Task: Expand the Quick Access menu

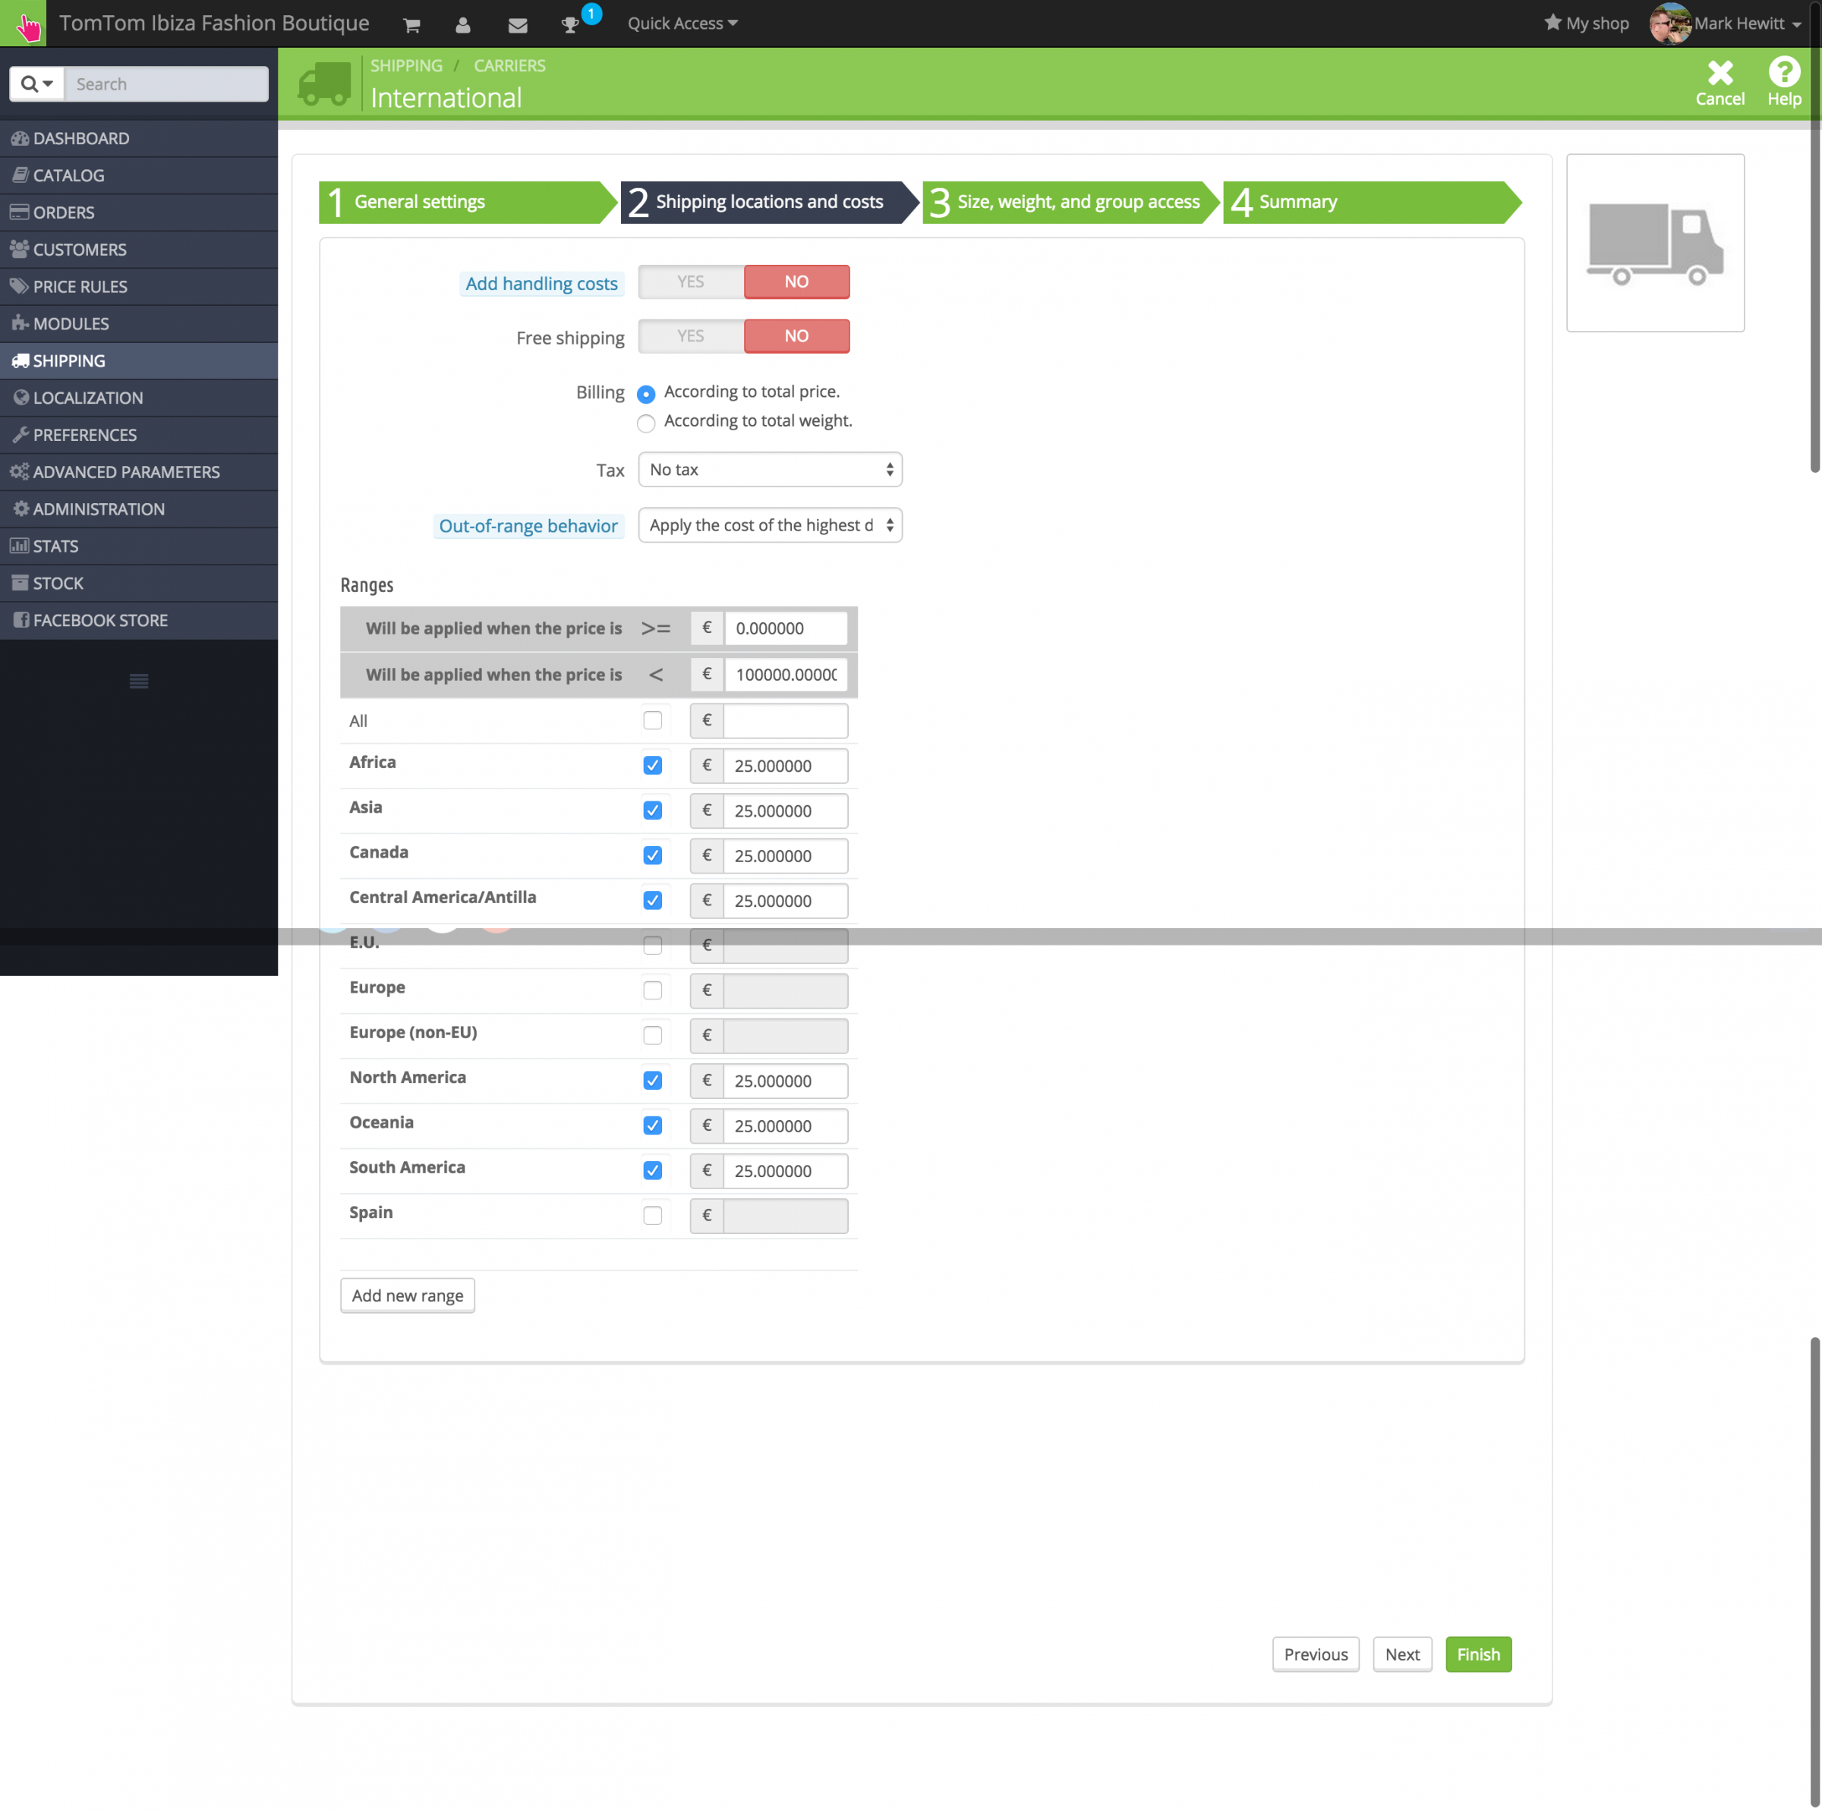Action: (x=682, y=24)
